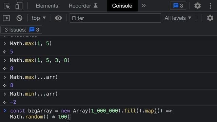
Task: Toggle the device toolbar icon
Action: (x=19, y=6)
